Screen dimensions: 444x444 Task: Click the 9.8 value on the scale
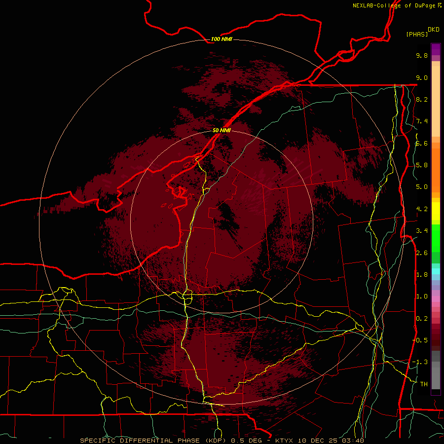coord(422,55)
